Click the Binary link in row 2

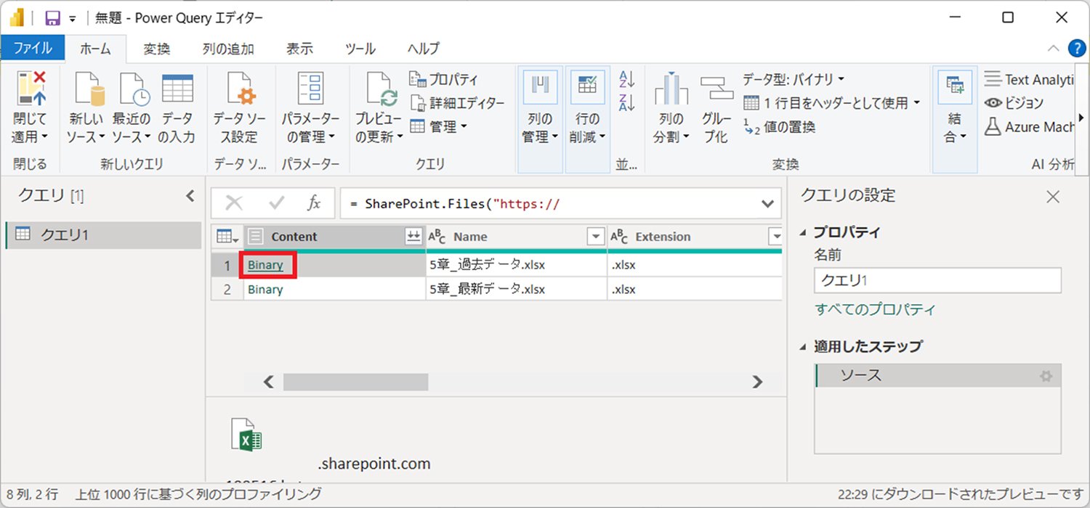pos(265,290)
